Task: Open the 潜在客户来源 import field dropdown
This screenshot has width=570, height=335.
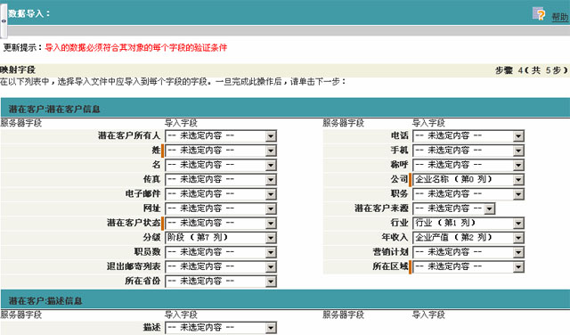Action: click(453, 208)
